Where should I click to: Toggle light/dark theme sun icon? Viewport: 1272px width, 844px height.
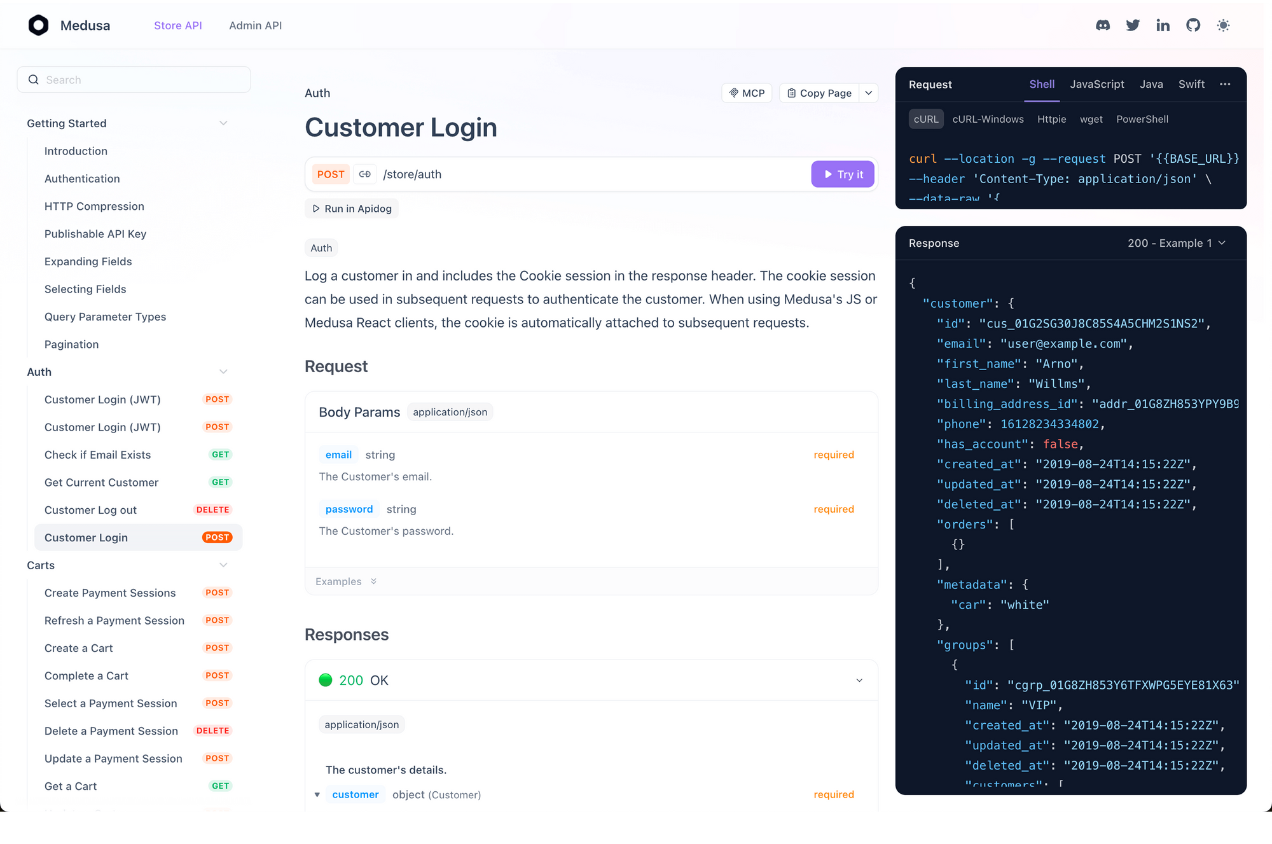tap(1223, 25)
